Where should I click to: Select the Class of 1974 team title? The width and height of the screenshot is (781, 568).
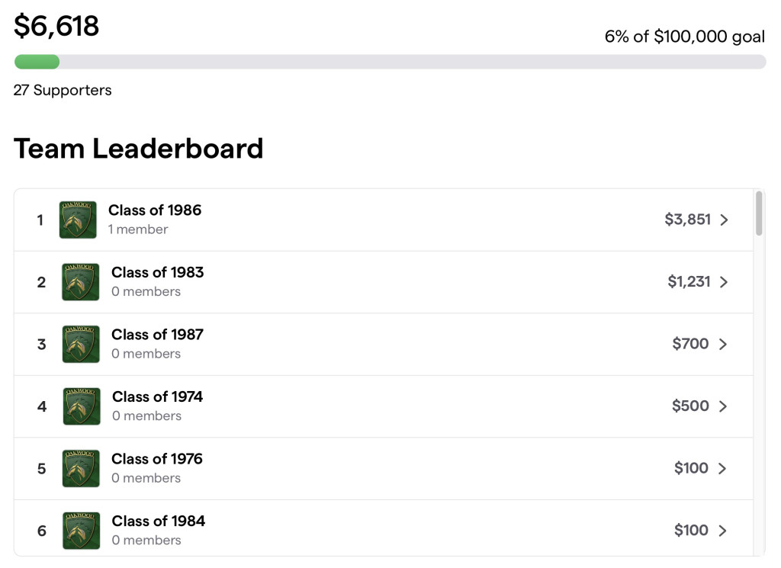pyautogui.click(x=157, y=396)
